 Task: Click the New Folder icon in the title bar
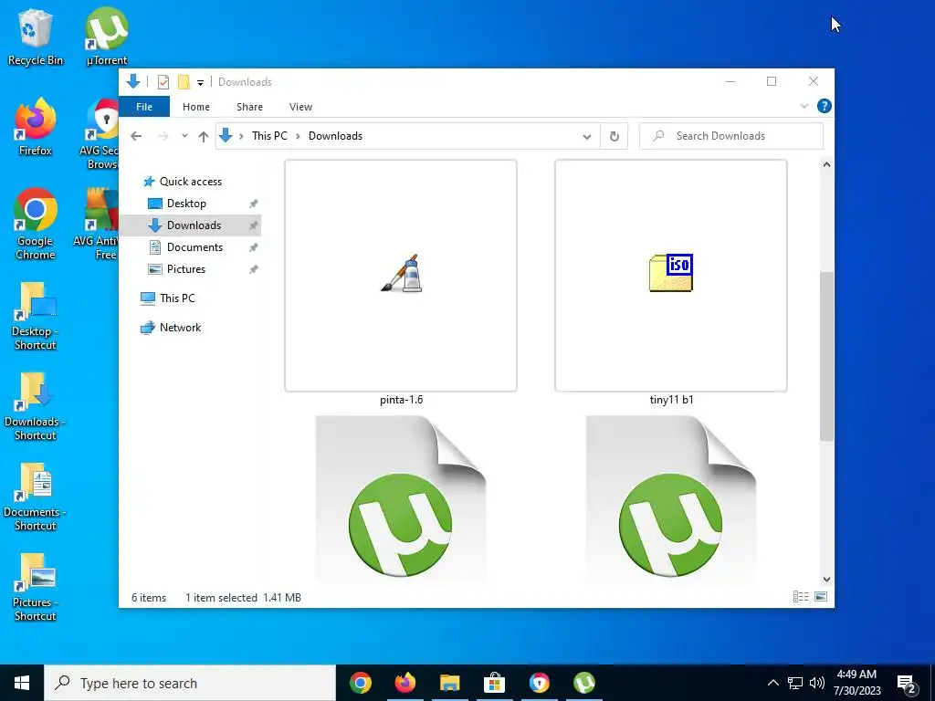coord(184,81)
